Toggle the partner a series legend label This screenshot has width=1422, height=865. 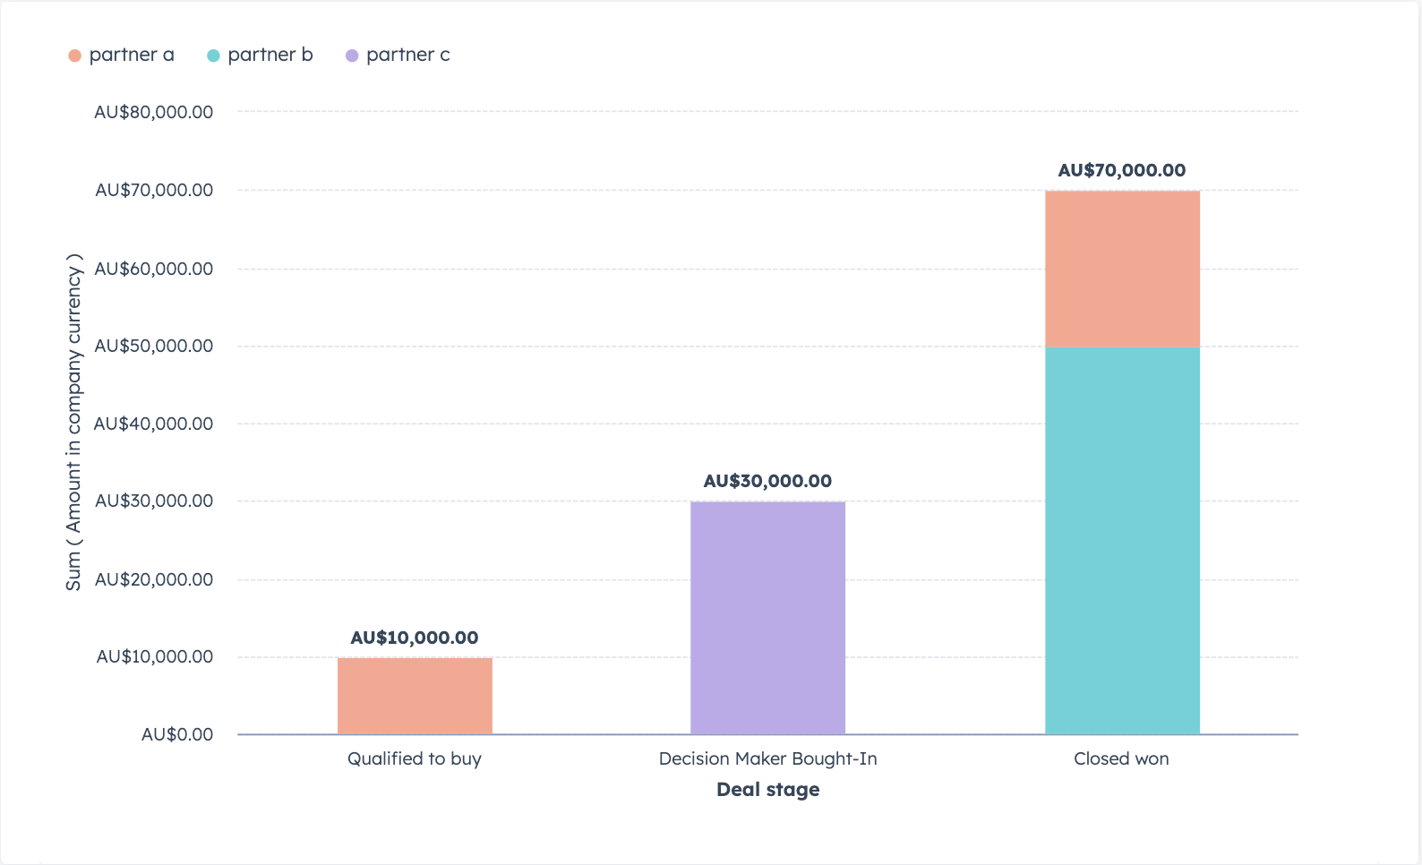[132, 56]
